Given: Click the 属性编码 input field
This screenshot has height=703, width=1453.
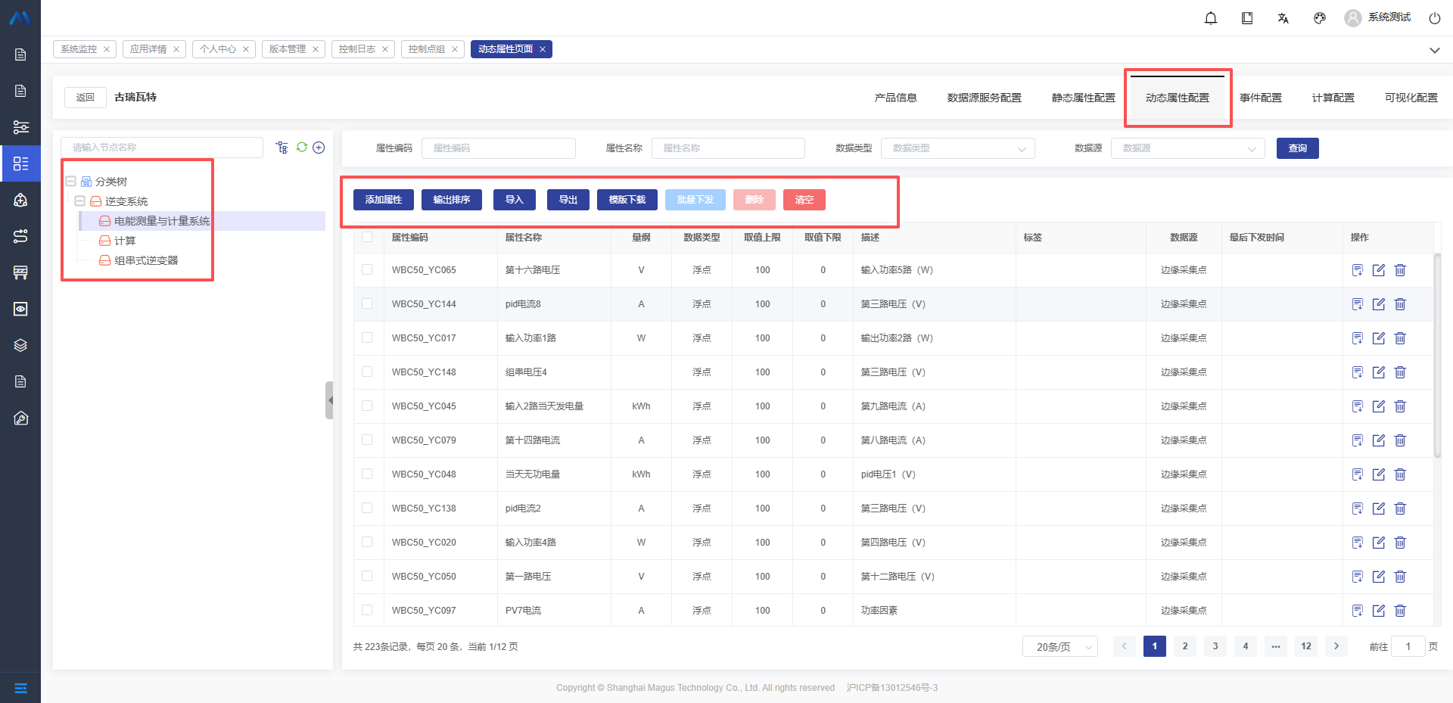Looking at the screenshot, I should (498, 148).
